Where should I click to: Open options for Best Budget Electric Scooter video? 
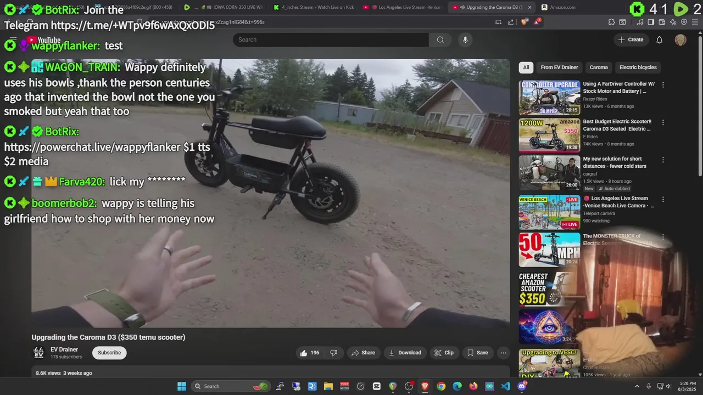(663, 123)
